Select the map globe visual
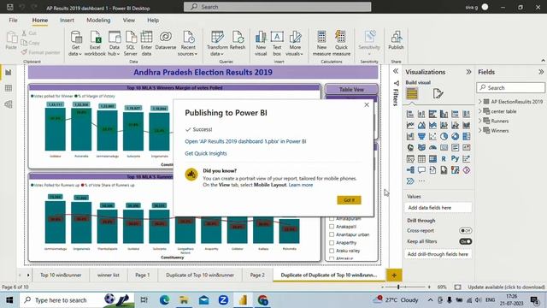 410,147
